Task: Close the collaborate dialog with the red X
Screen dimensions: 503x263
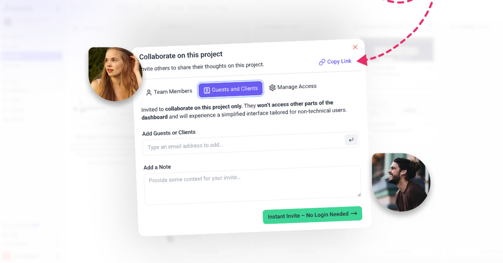Action: tap(355, 47)
